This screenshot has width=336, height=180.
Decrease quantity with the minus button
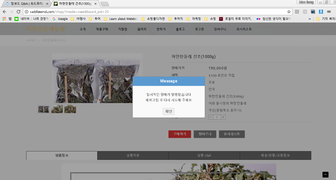click(x=211, y=117)
